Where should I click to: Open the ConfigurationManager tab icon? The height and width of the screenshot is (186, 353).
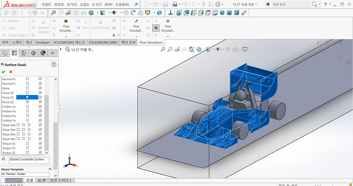tap(24, 53)
